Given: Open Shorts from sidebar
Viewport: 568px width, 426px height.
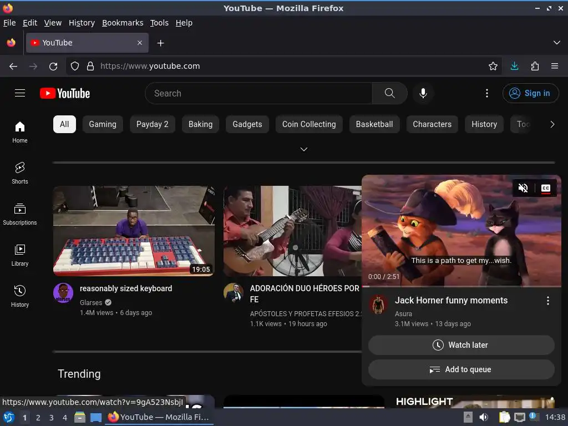Looking at the screenshot, I should 20,173.
